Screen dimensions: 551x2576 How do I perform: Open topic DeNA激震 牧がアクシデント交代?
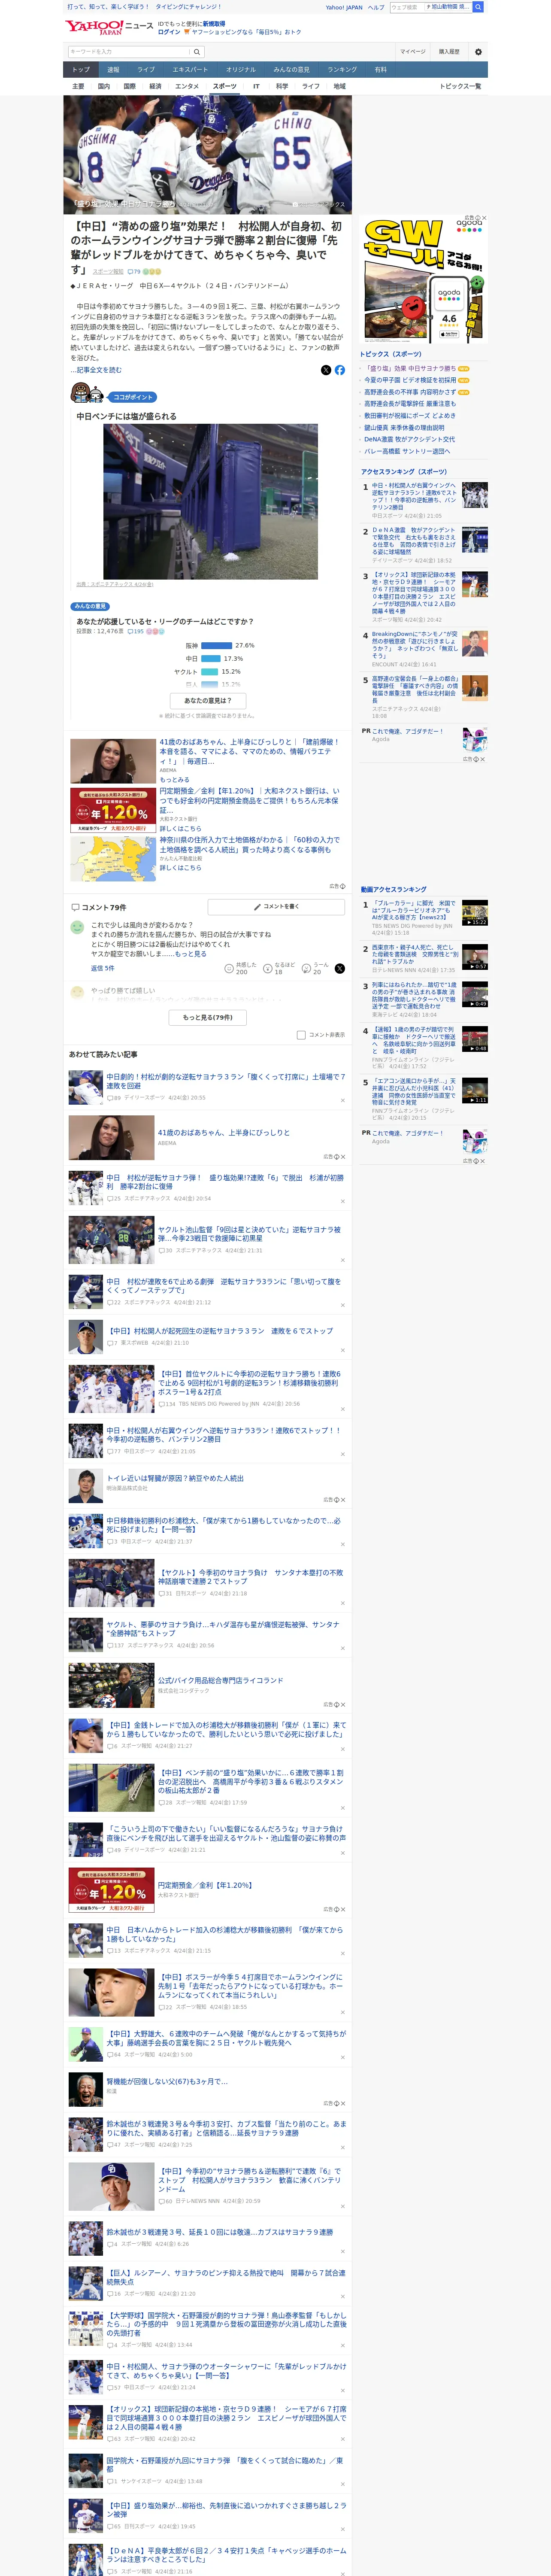(x=409, y=439)
